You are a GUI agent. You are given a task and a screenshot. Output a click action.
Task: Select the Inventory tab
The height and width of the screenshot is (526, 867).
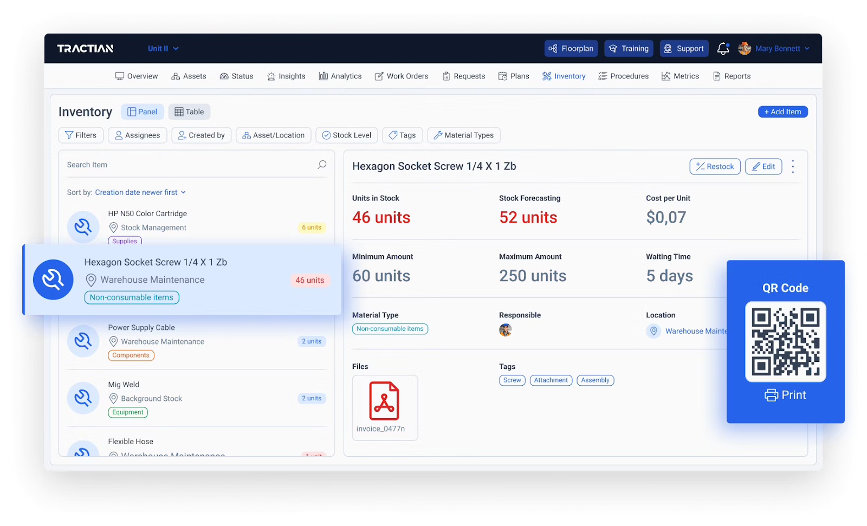click(x=564, y=76)
